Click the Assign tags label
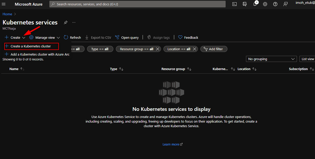The height and width of the screenshot is (159, 315). 161,37
